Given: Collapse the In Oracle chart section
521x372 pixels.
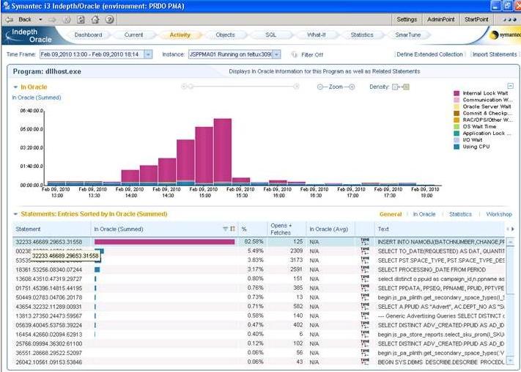Looking at the screenshot, I should (15, 87).
